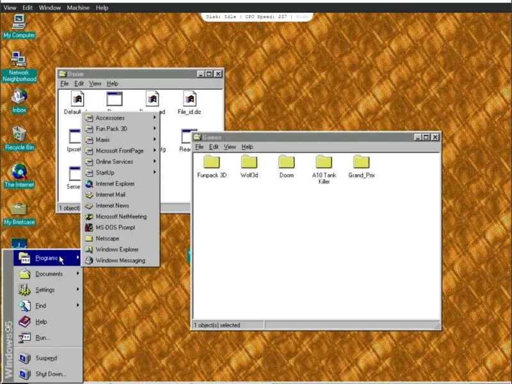Open the Inbox desktop icon
Viewport: 512px width, 384px height.
click(x=19, y=101)
